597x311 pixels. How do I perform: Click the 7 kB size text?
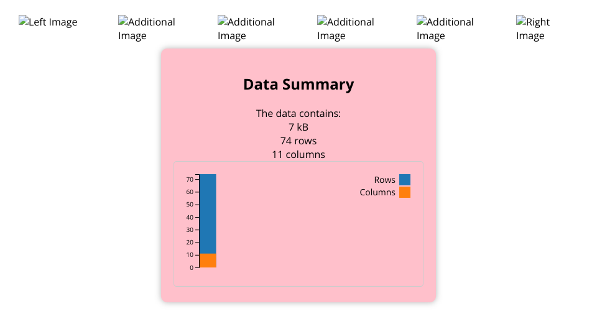click(x=298, y=128)
